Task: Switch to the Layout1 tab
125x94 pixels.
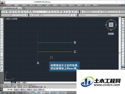Action: click(x=19, y=82)
